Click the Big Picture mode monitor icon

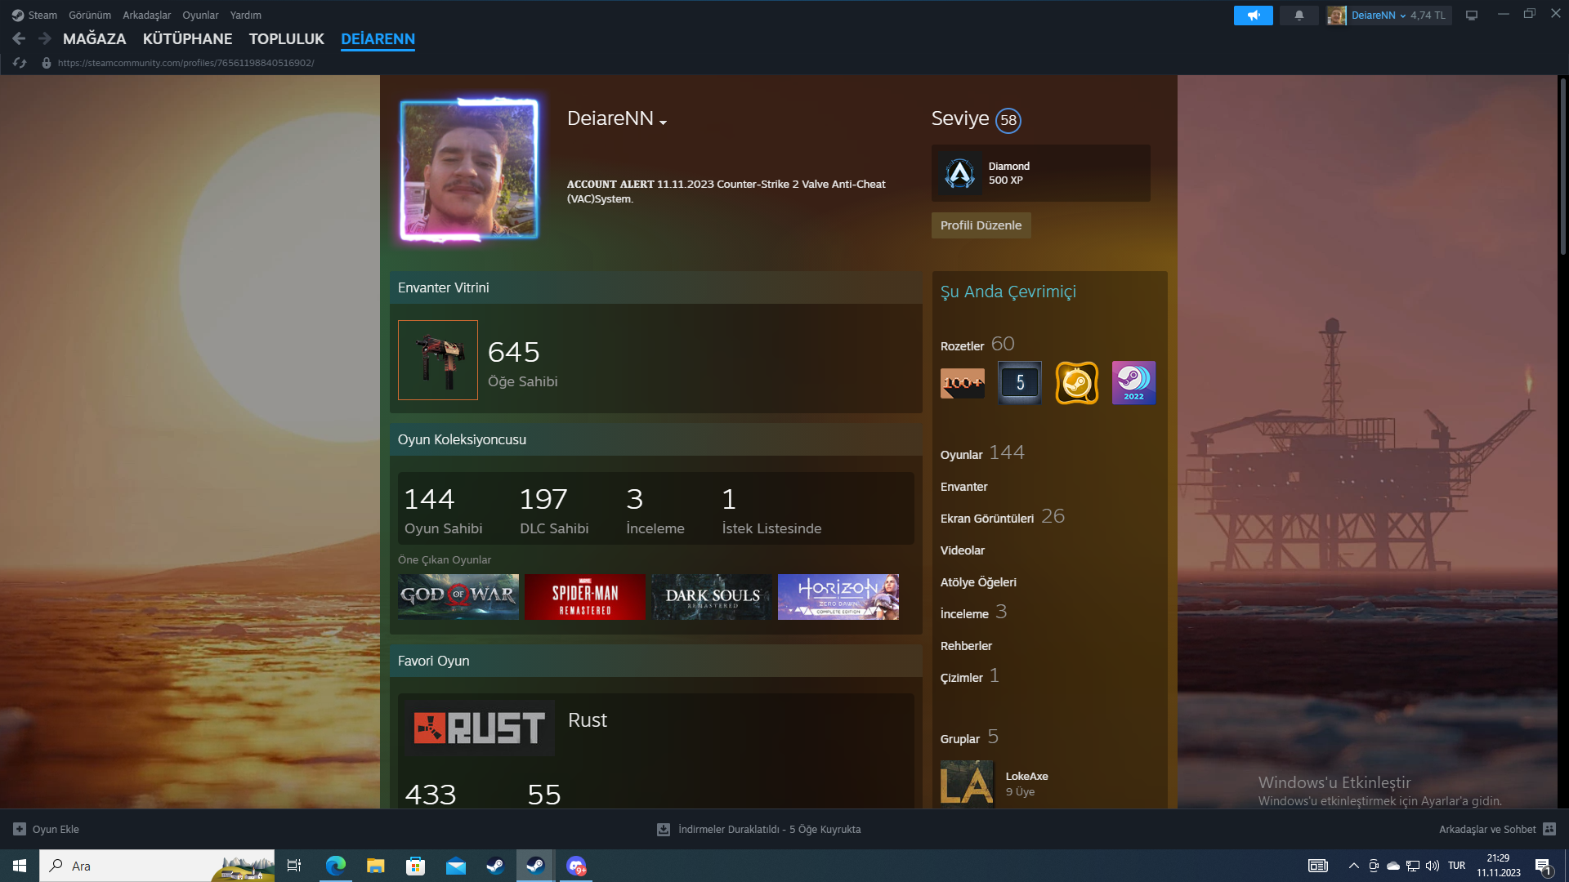[x=1472, y=16]
